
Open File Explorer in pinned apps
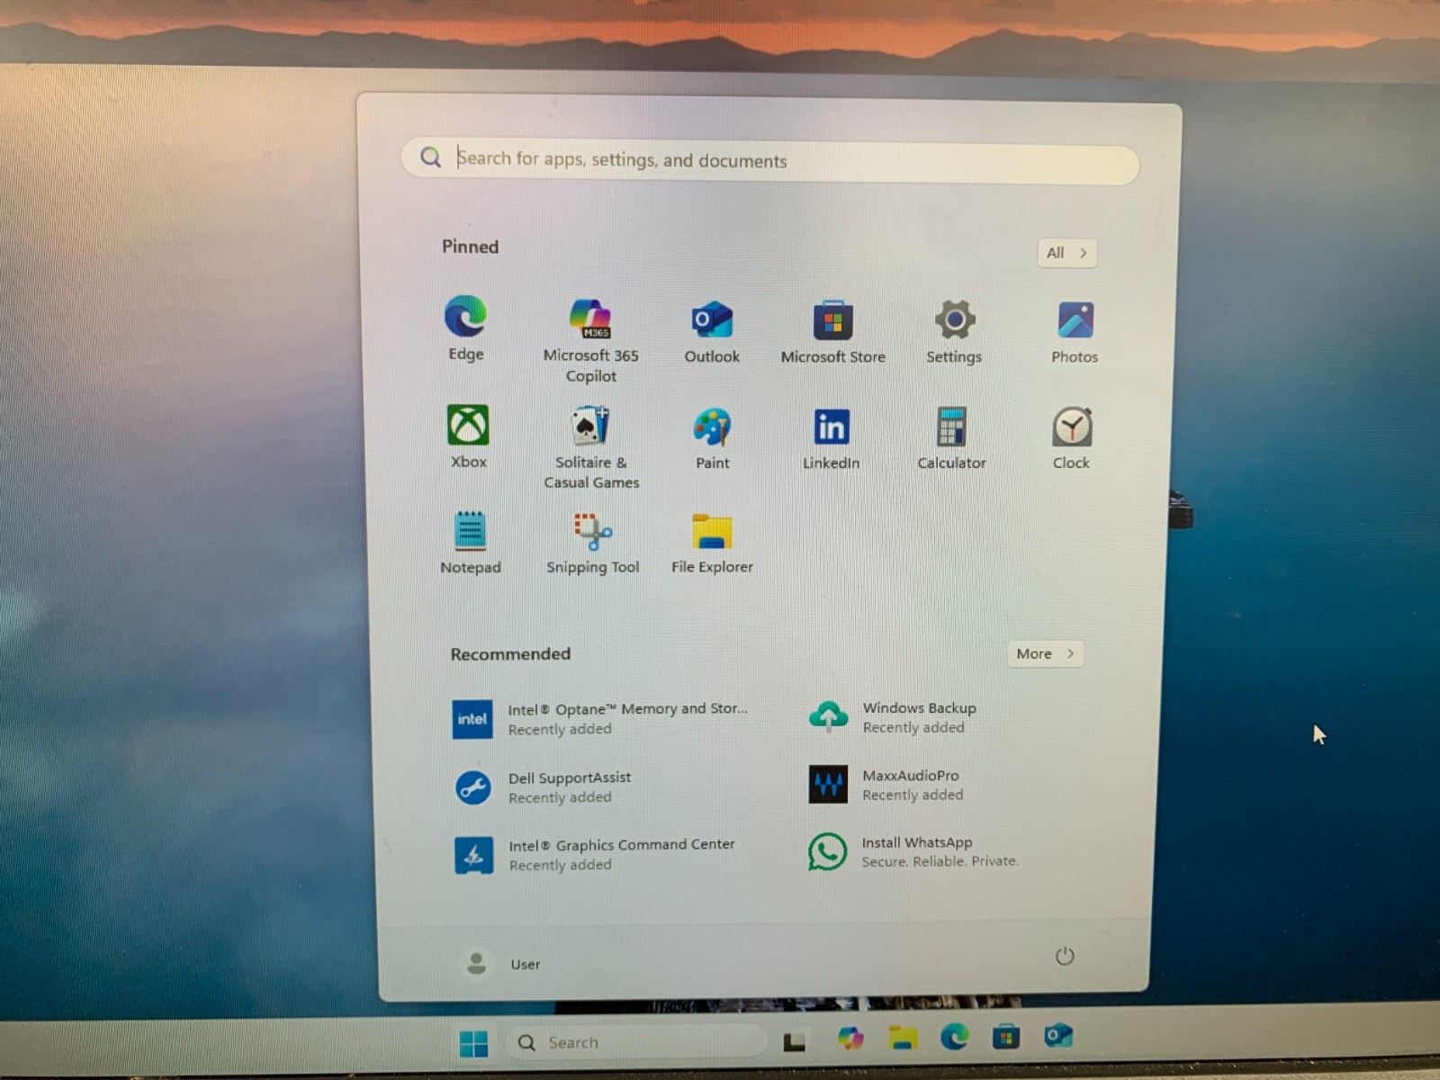[x=712, y=542]
